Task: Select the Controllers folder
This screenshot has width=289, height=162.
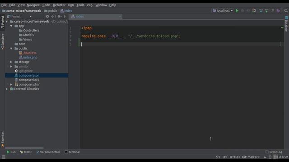Action: pyautogui.click(x=29, y=31)
